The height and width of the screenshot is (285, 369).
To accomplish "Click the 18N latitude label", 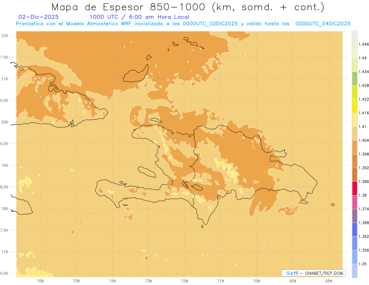I will pyautogui.click(x=5, y=208).
